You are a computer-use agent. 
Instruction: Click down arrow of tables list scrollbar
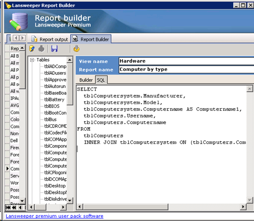click(x=70, y=200)
